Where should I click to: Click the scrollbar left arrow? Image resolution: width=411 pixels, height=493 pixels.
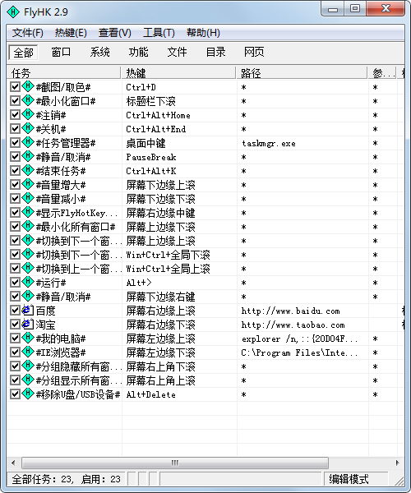[13, 463]
